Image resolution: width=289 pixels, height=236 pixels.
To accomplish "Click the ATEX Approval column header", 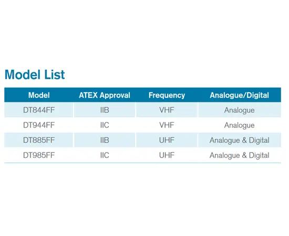I will tap(105, 95).
